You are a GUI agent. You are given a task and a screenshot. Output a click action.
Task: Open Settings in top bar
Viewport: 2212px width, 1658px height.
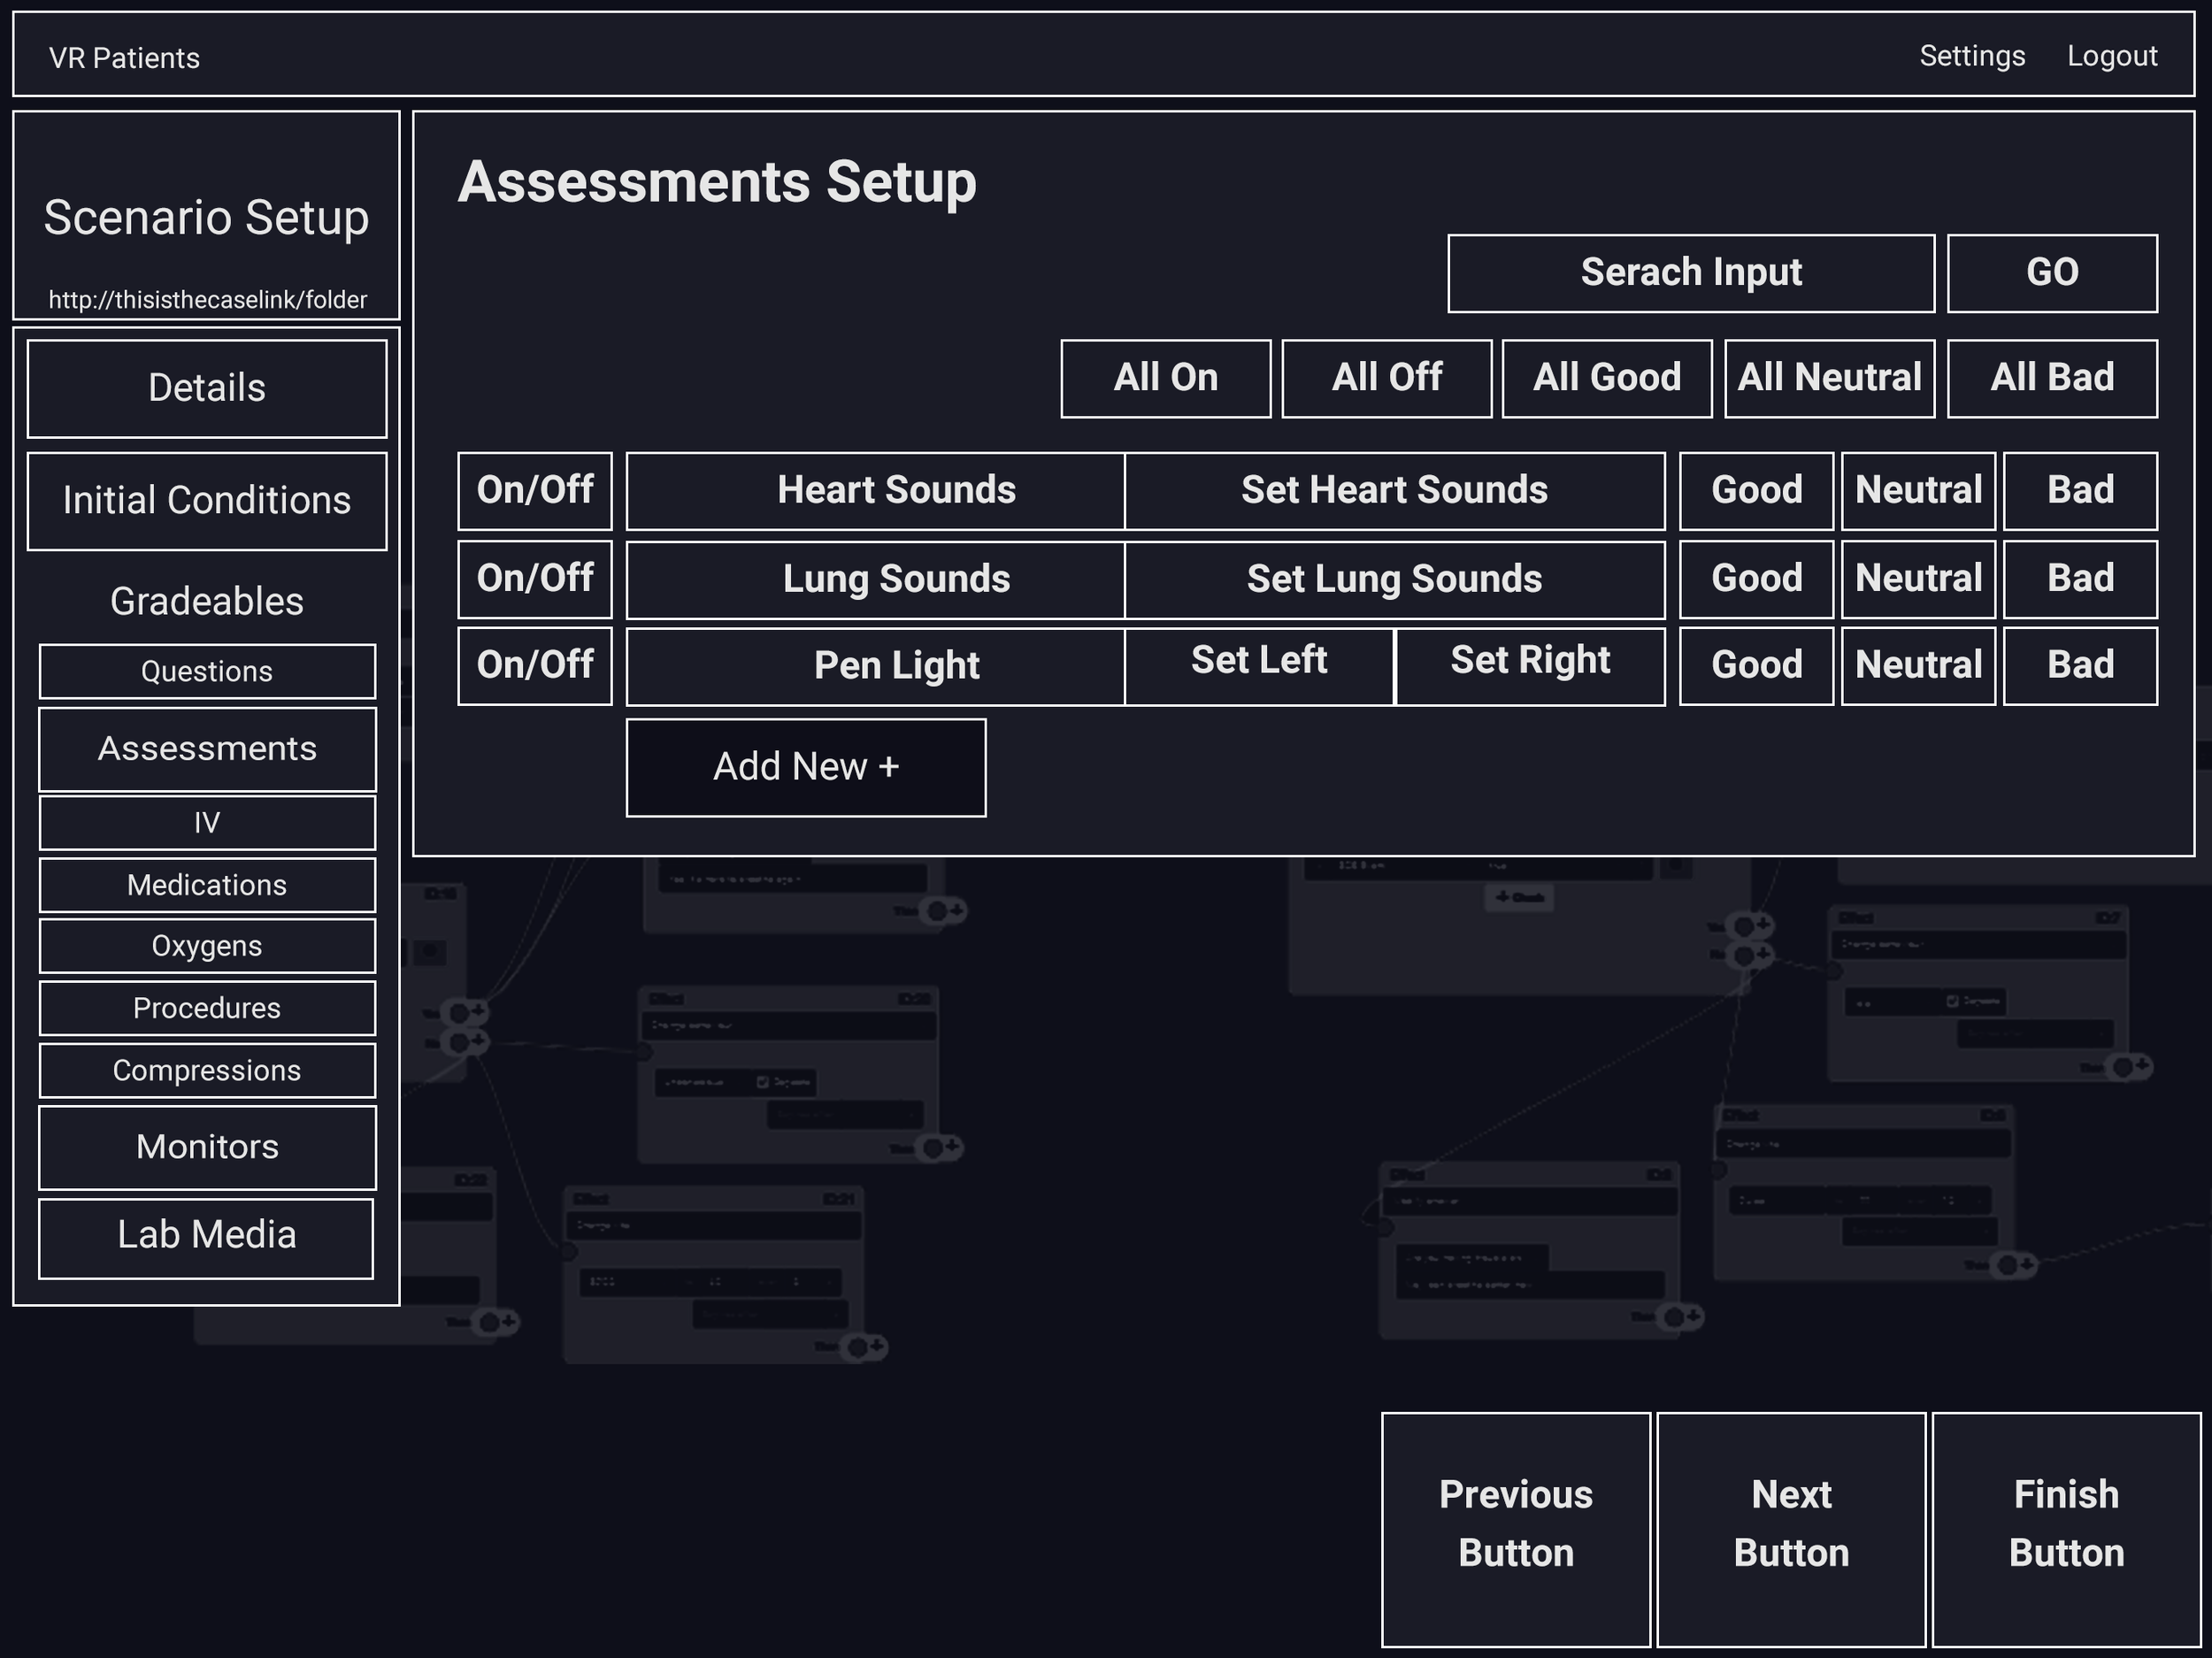coord(1972,56)
